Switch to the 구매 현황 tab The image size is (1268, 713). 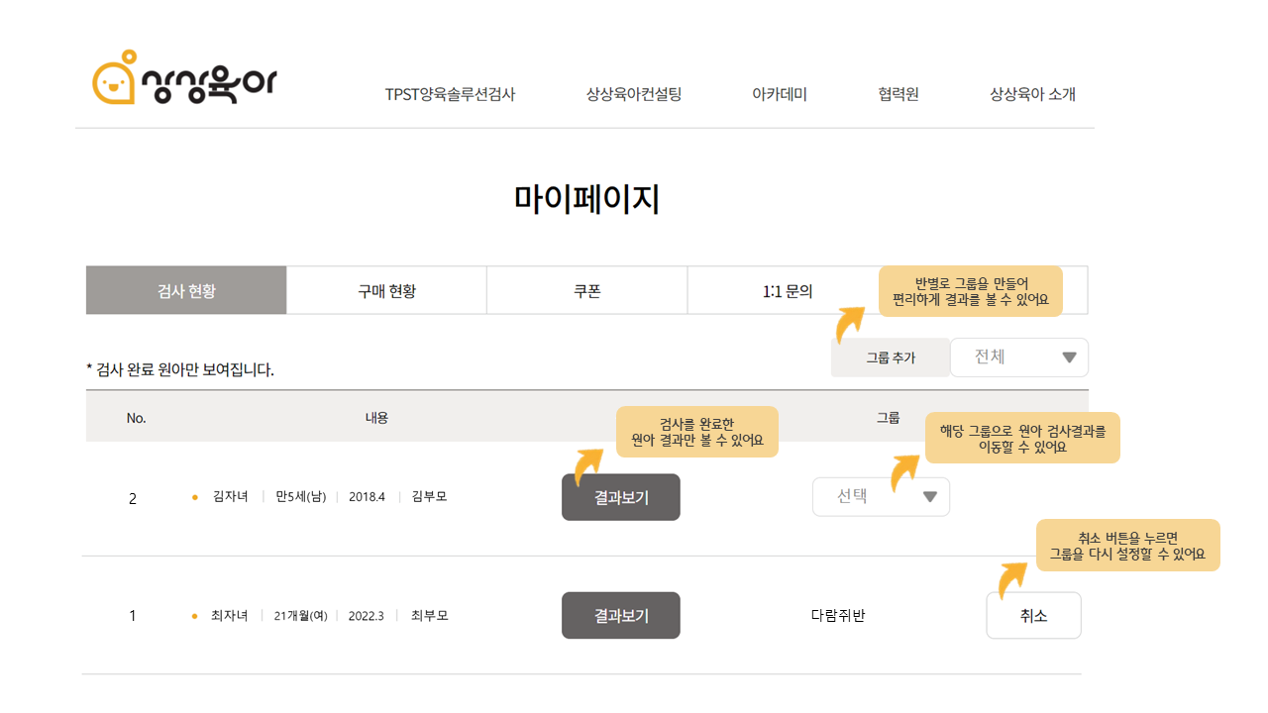(386, 290)
